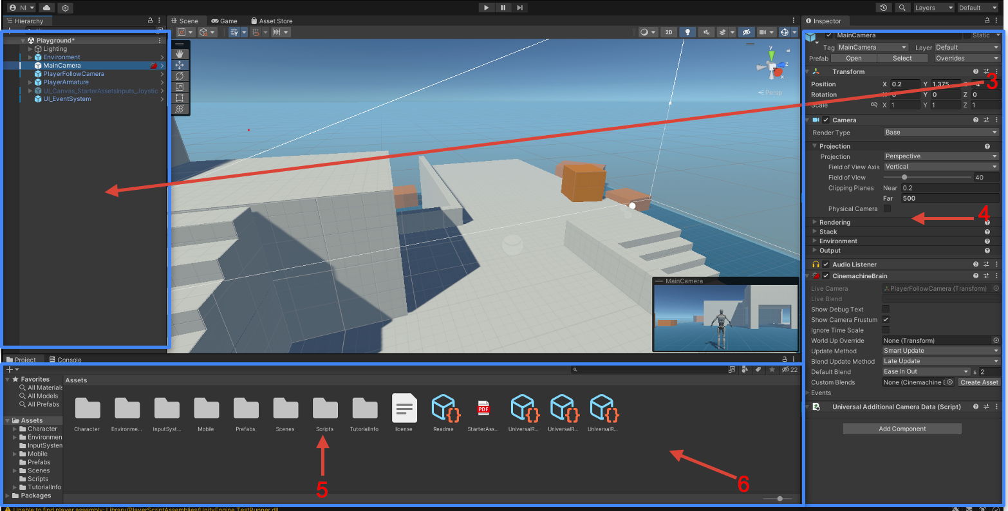This screenshot has height=511, width=1008.
Task: Adjust the Field of View slider
Action: [x=904, y=178]
